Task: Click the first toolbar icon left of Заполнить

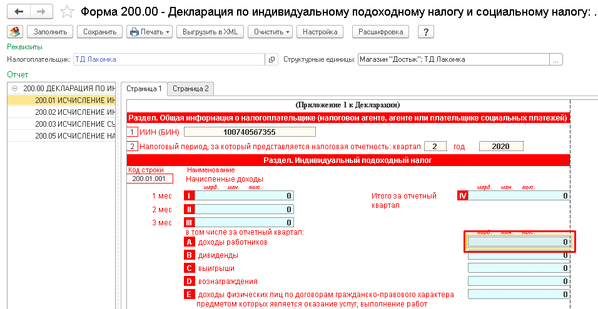Action: point(15,32)
